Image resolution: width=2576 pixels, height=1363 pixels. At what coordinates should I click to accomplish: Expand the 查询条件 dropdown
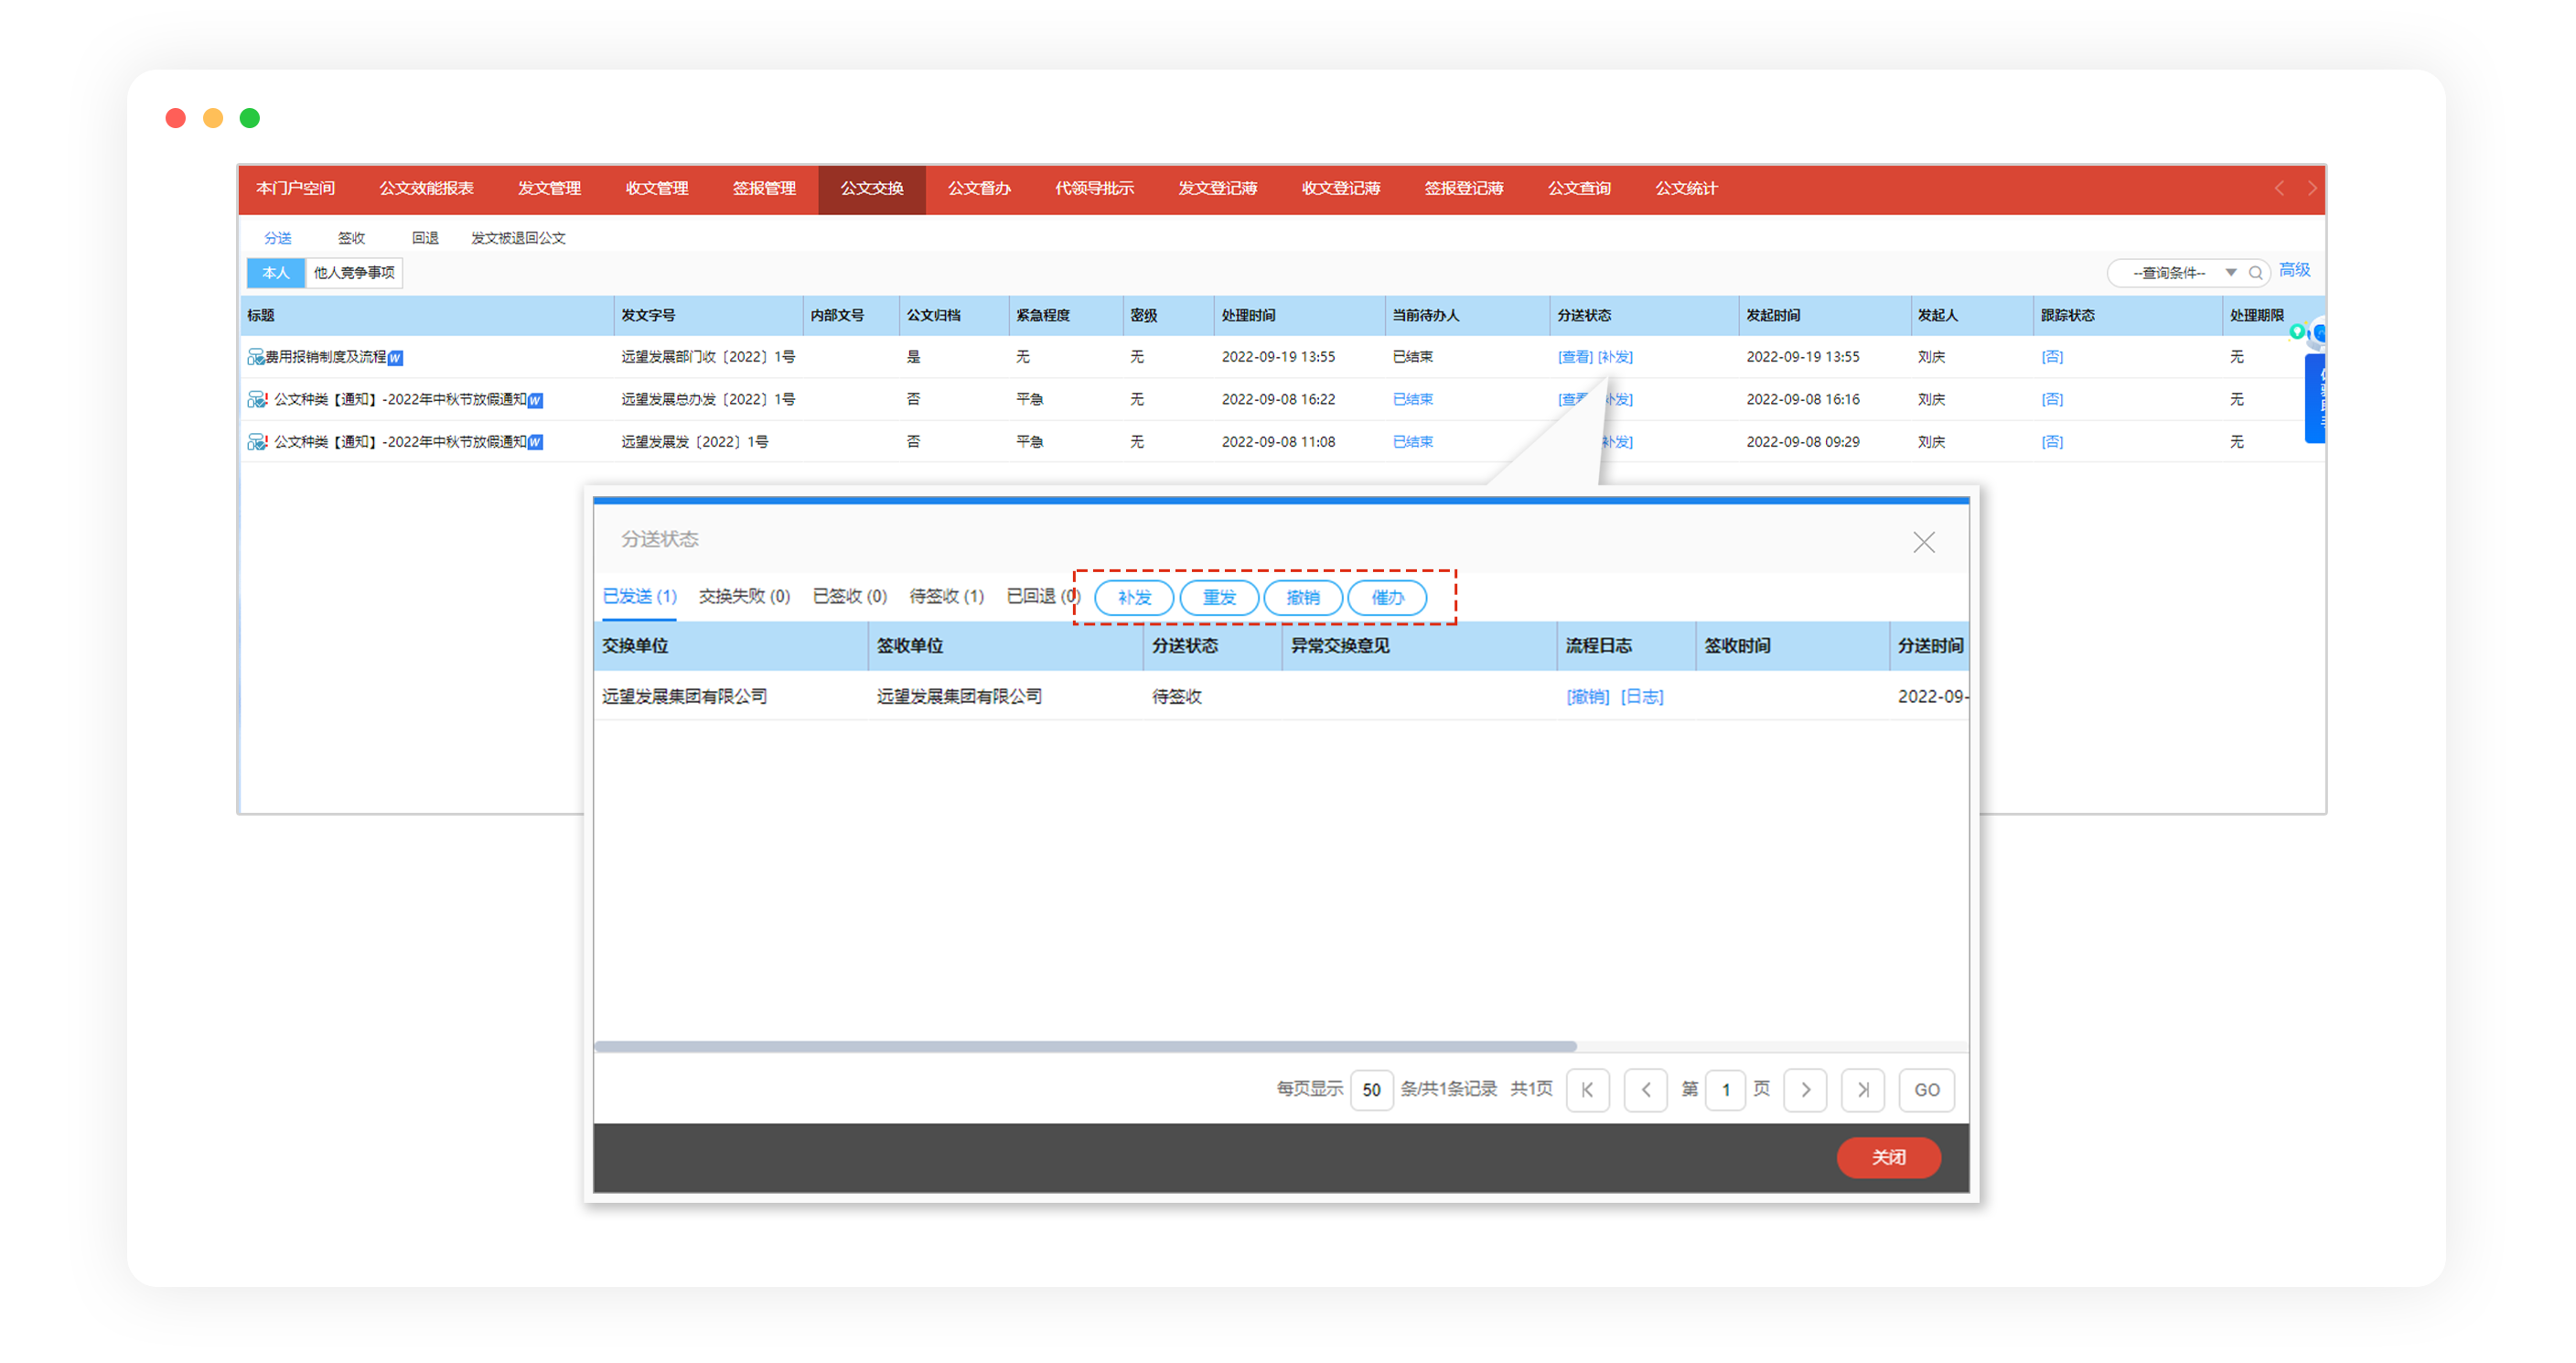point(2229,272)
